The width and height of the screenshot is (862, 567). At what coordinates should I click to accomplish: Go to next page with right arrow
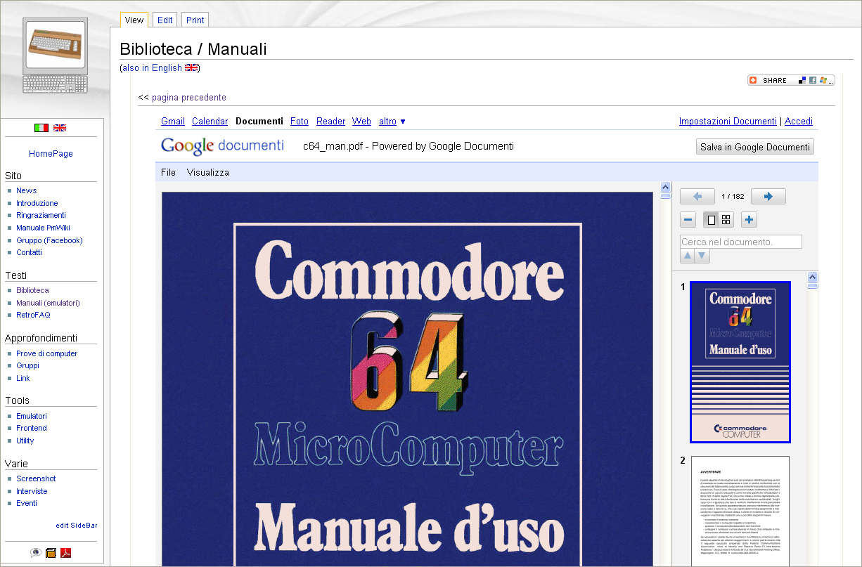(768, 197)
